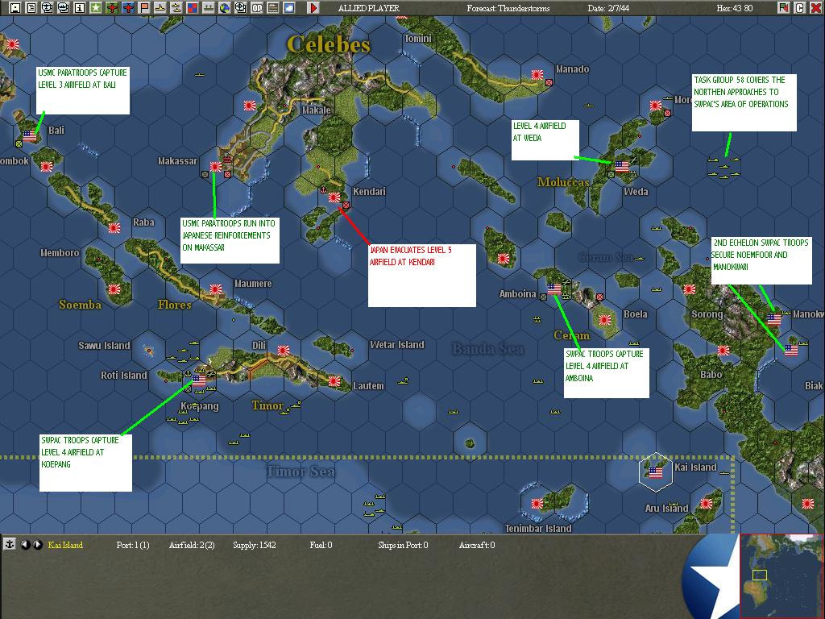Viewport: 825px width, 619px height.
Task: Click the green ship convoy icon
Action: [x=209, y=8]
